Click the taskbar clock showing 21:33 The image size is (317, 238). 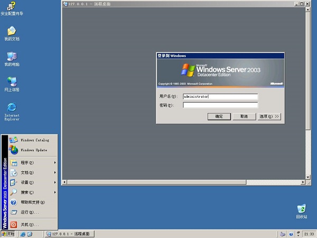pos(309,234)
